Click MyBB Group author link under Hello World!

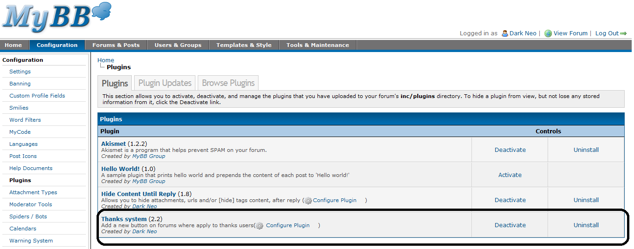click(149, 181)
